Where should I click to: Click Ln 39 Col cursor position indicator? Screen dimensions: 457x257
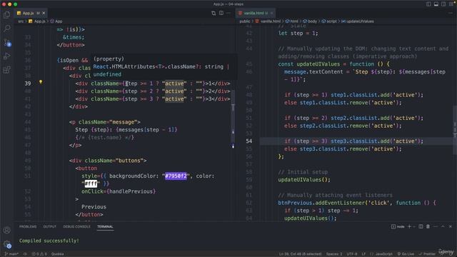pyautogui.click(x=300, y=254)
